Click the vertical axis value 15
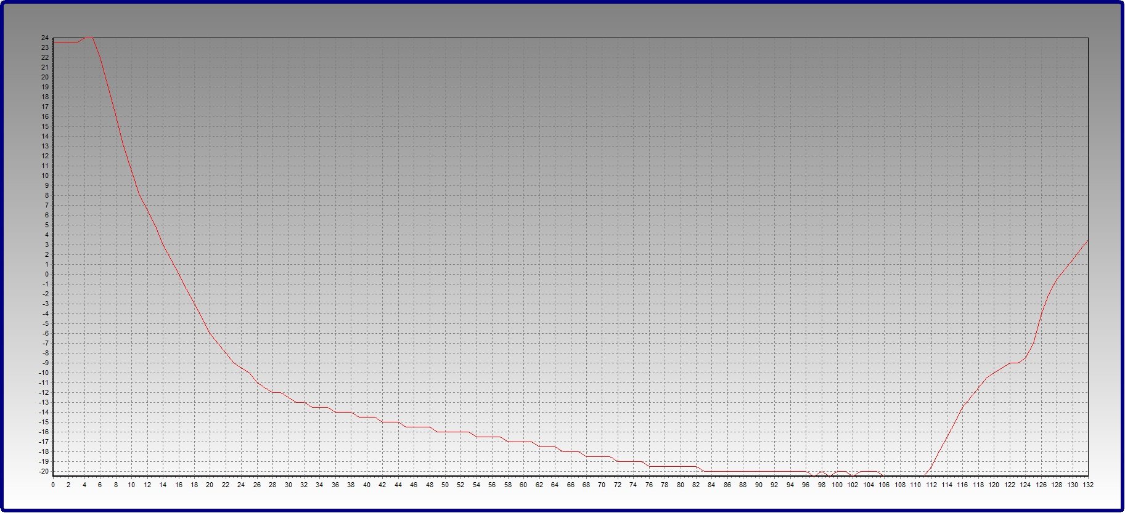This screenshot has width=1125, height=513. [x=45, y=127]
